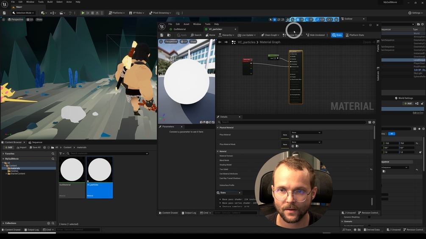Image resolution: width=426 pixels, height=239 pixels.
Task: Click the select-mode cursor icon in viewport toolbar
Action: tap(270, 19)
